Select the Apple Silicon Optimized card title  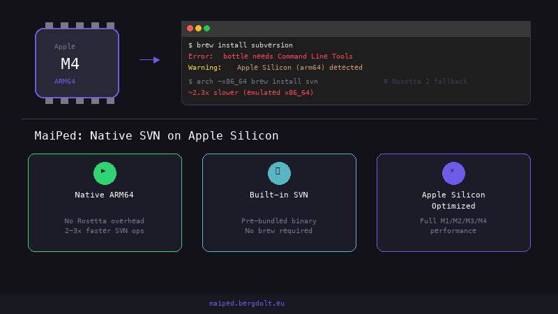pyautogui.click(x=453, y=200)
